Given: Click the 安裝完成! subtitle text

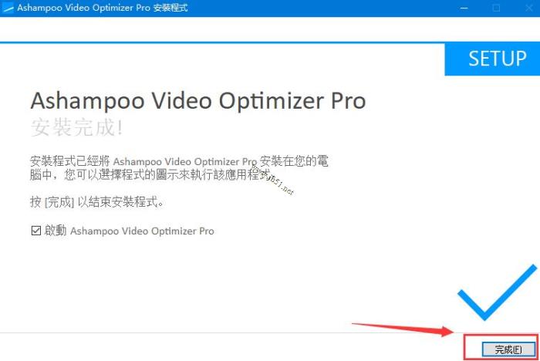Looking at the screenshot, I should click(x=76, y=127).
